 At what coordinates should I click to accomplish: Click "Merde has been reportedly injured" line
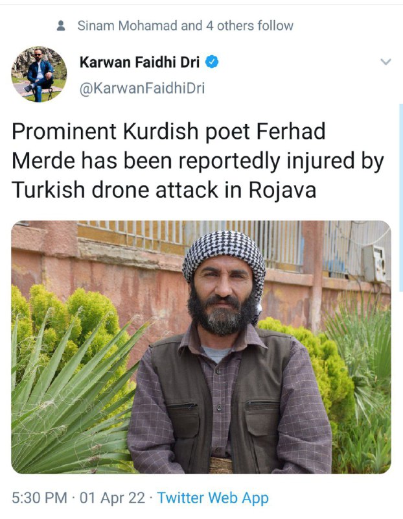[144, 161]
